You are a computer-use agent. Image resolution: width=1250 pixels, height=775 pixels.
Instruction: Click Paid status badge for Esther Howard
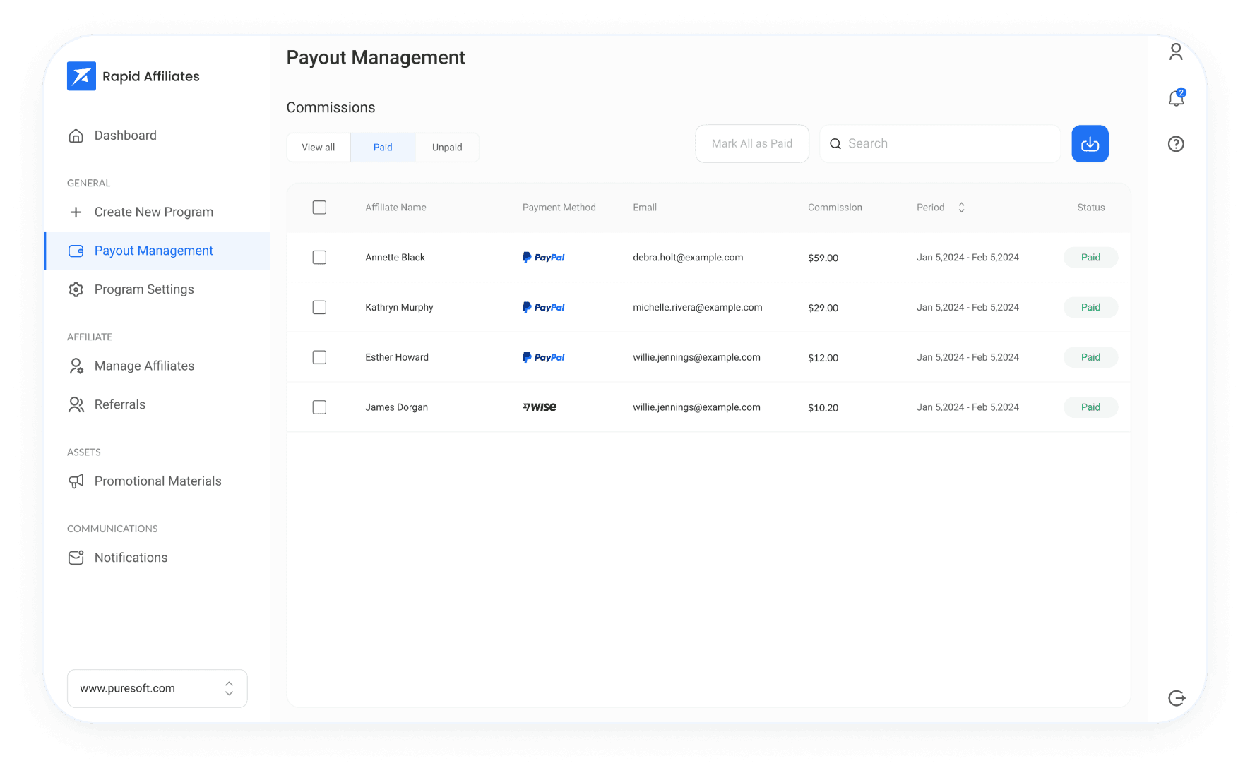[1090, 358]
